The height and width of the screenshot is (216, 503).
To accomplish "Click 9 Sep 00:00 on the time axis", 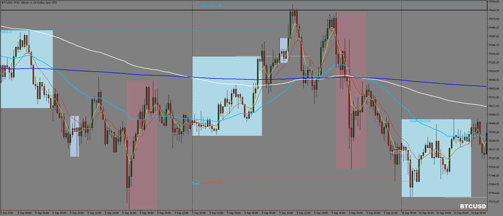I will [199, 213].
